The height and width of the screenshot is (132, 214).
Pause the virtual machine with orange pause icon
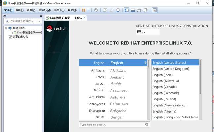click(84, 10)
